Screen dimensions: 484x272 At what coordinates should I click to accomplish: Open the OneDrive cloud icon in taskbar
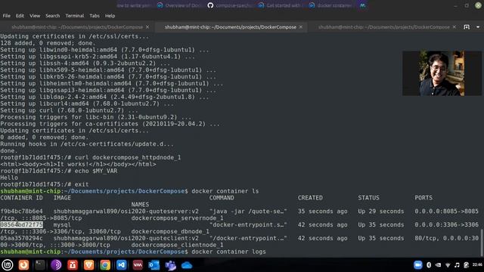[x=187, y=265]
